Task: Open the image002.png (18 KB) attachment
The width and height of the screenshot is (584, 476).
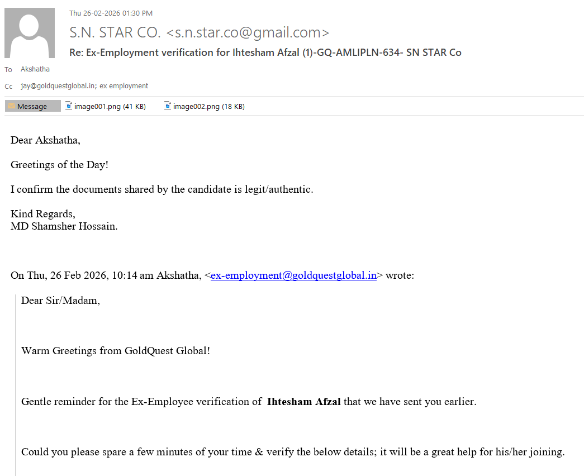Action: (x=208, y=106)
